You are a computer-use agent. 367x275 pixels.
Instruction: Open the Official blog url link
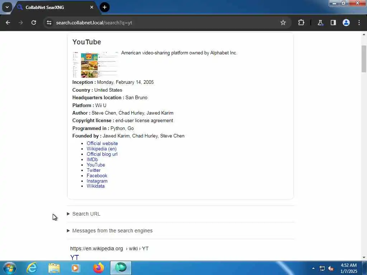[x=102, y=154]
